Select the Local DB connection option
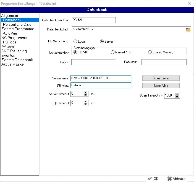This screenshot has height=182, width=194. 79,41
